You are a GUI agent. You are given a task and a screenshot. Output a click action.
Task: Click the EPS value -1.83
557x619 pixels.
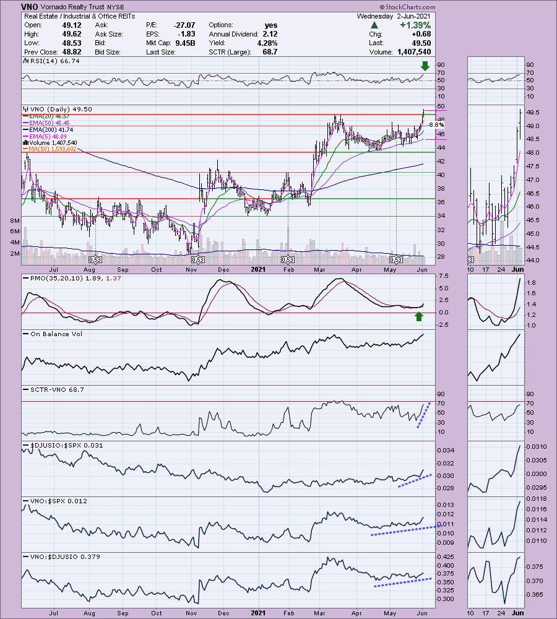point(187,34)
